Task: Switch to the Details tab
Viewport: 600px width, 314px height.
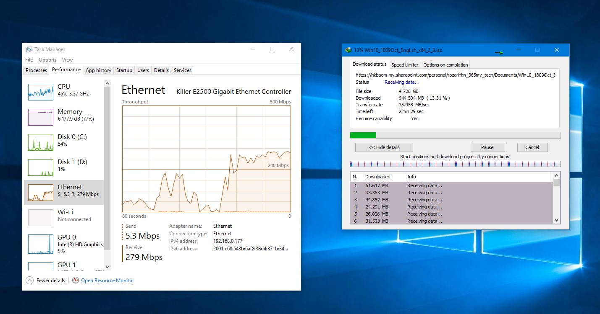Action: click(x=161, y=70)
